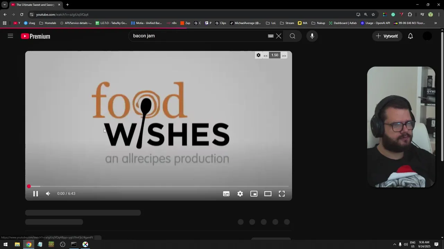Open Motia - Unified Bac... bookmark
Viewport: 444px width, 249px height.
(146, 23)
